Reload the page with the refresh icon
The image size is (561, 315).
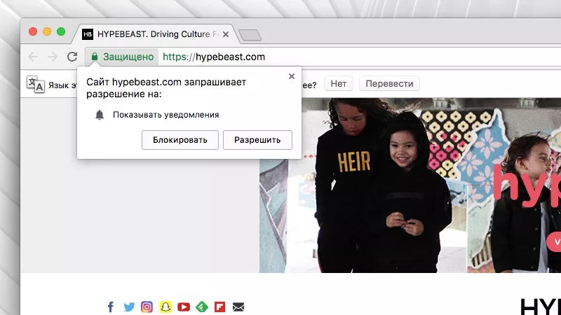[72, 57]
